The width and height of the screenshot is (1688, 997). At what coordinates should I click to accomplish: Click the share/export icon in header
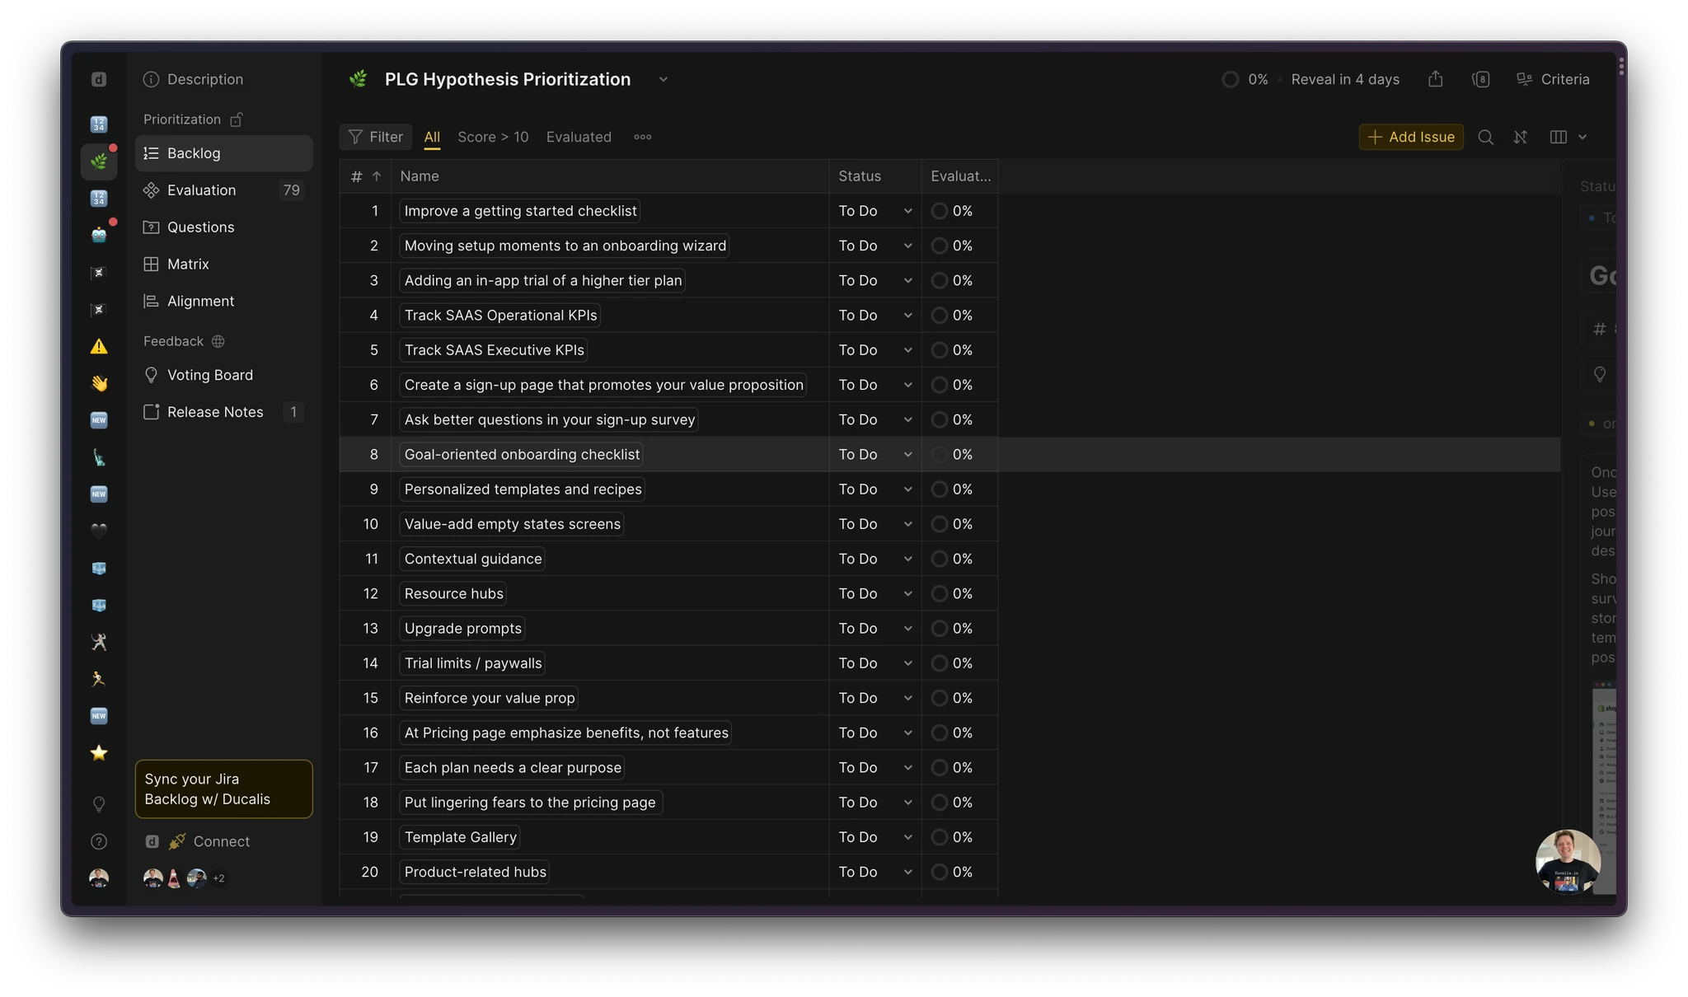click(x=1436, y=79)
